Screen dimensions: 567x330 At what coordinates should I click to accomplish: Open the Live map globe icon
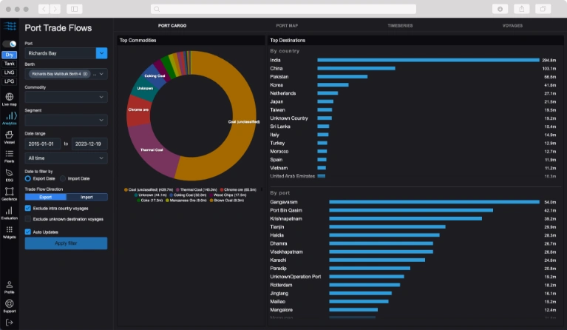(x=10, y=97)
